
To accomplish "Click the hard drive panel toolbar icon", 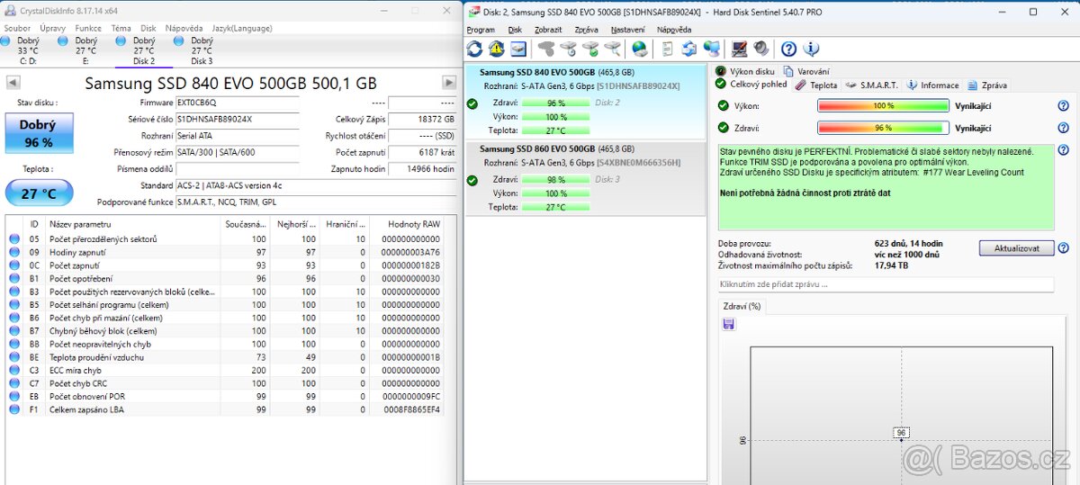I will tap(518, 49).
